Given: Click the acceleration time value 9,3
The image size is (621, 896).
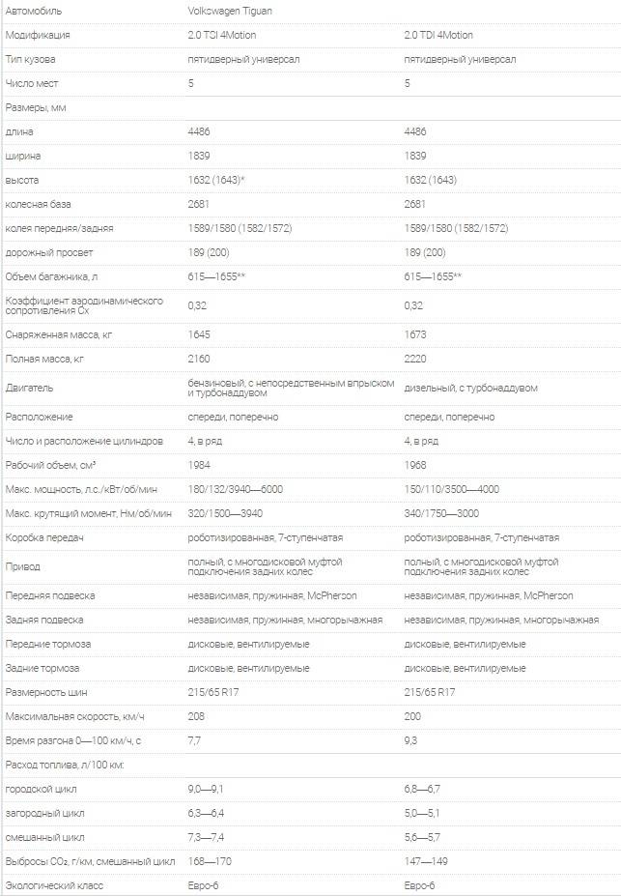Looking at the screenshot, I should click(x=412, y=740).
